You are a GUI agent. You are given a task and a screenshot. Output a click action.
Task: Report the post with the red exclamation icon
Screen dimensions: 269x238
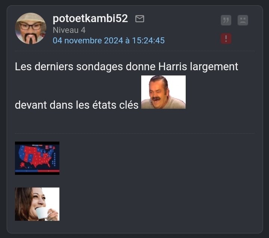point(226,38)
